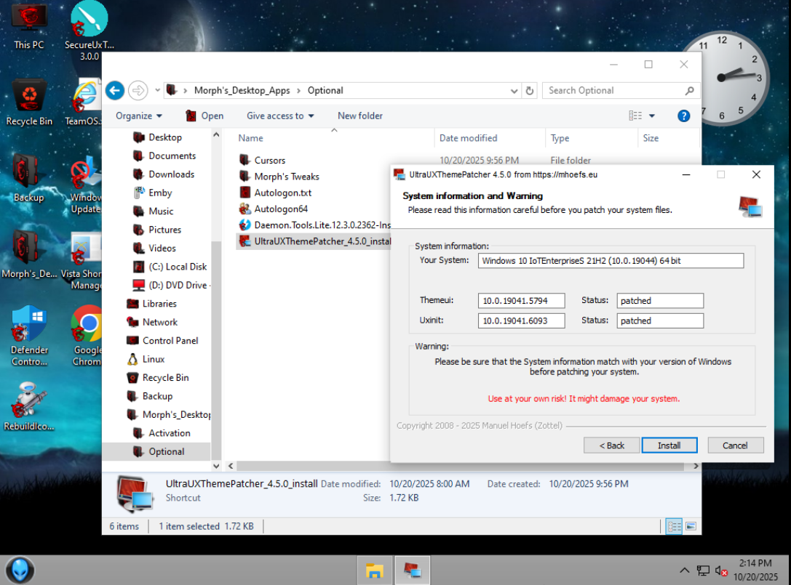Cancel the UltraUXThemePatcher setup

coord(734,445)
